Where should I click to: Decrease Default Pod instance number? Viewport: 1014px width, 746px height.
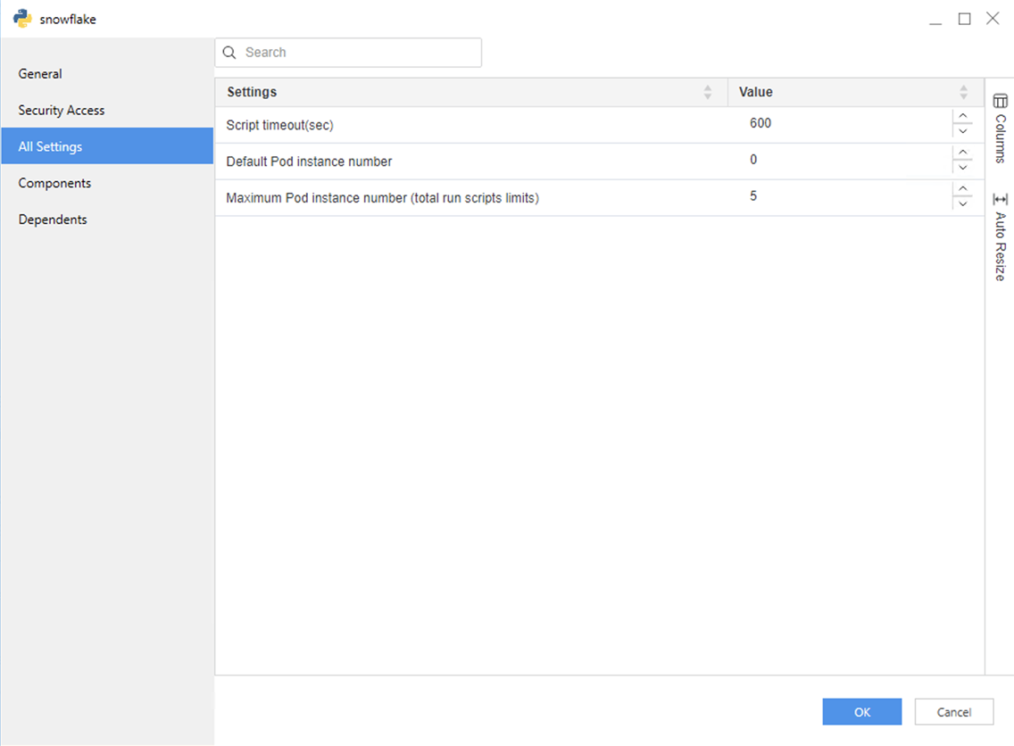point(962,169)
